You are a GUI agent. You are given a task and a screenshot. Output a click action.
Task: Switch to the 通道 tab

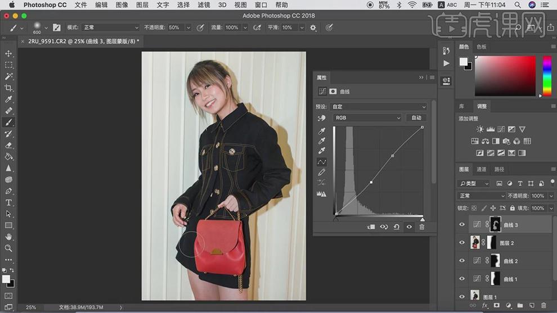click(x=482, y=169)
